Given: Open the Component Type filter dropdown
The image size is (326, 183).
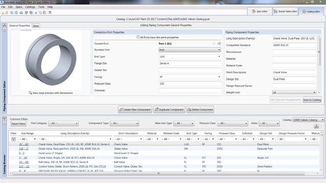Looking at the screenshot, I should 124,123.
